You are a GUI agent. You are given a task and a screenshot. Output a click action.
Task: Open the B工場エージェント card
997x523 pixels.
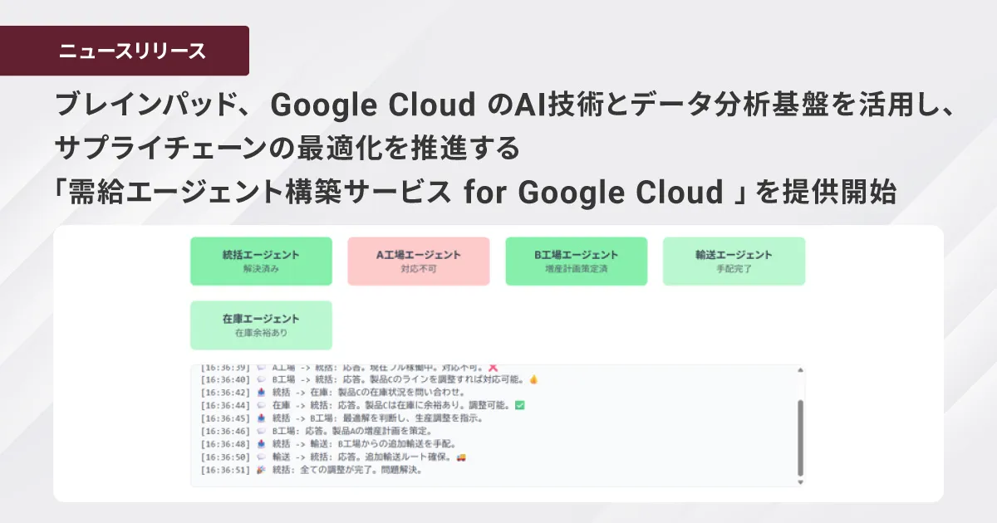pyautogui.click(x=576, y=261)
